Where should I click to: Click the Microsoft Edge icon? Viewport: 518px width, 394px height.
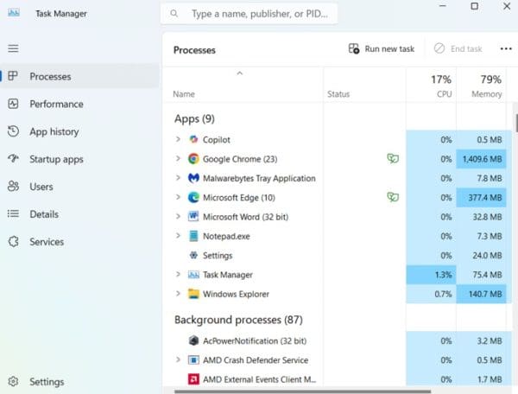[194, 197]
